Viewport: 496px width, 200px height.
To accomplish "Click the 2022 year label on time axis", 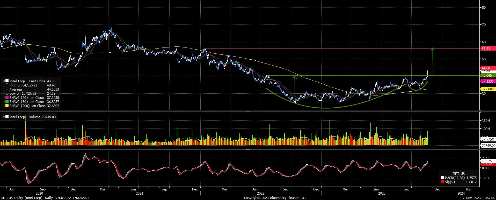I will 260,193.
